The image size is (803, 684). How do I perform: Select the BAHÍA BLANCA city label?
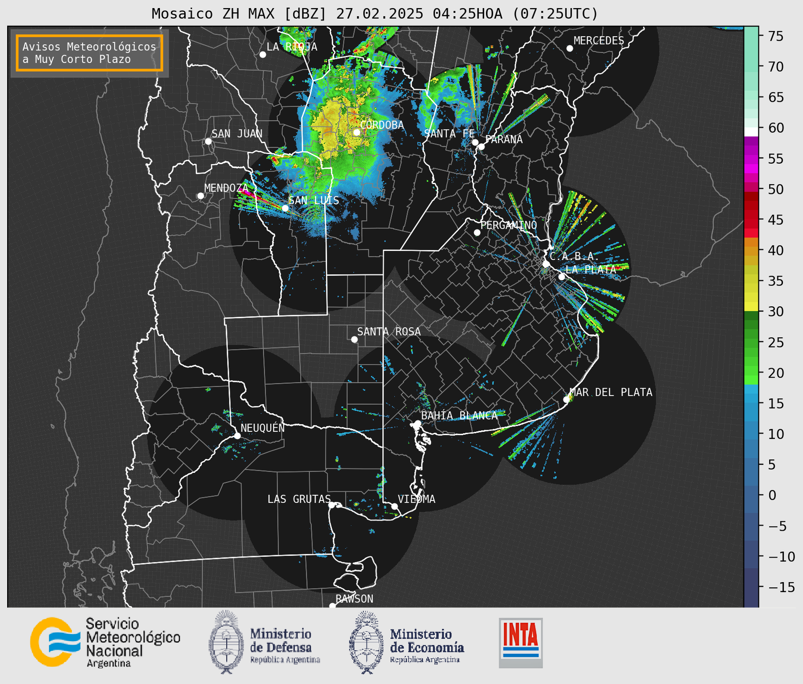click(x=459, y=416)
